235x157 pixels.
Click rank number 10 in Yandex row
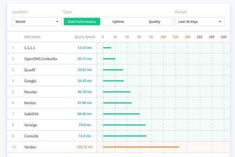click(x=14, y=147)
